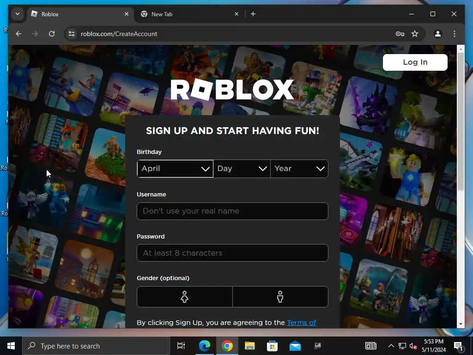
Task: Open the notification center icon
Action: (458, 346)
